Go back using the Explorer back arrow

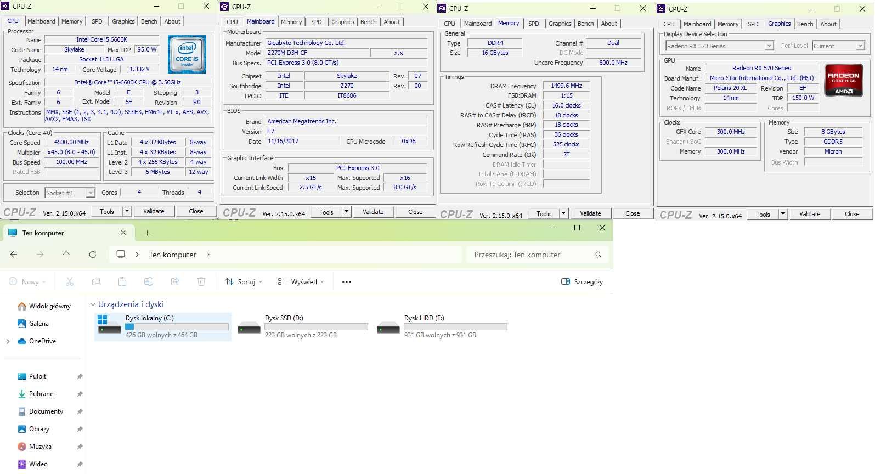14,255
